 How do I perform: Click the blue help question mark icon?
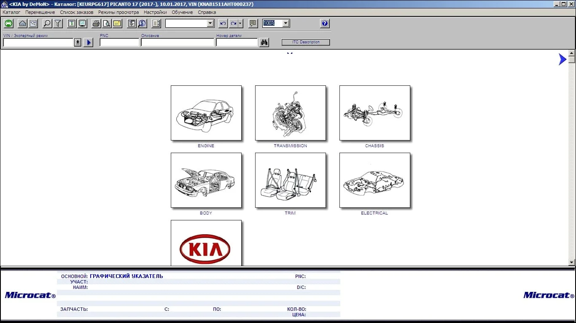tap(325, 24)
